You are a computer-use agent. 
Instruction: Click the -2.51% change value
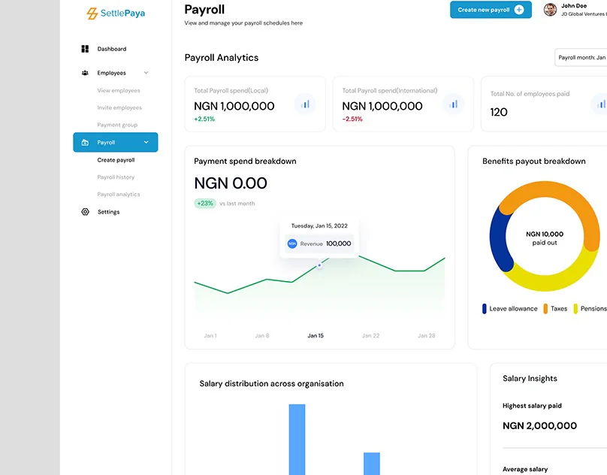click(352, 119)
